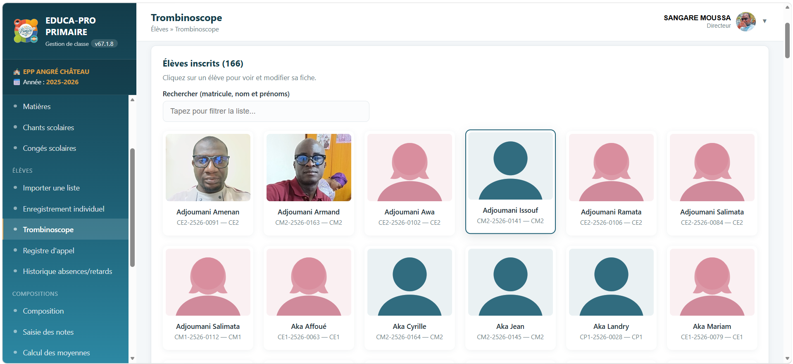
Task: Select Aka Affoué's avatar card
Action: tap(309, 298)
